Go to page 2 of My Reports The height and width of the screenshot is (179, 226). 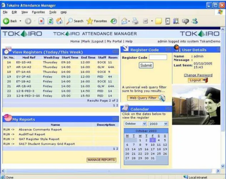(x=117, y=149)
